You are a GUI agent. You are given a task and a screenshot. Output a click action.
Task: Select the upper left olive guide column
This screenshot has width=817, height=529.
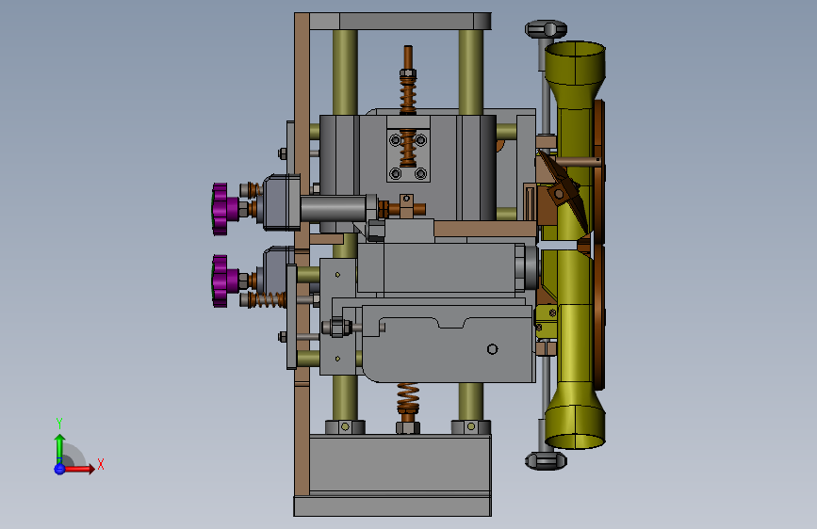[x=345, y=72]
